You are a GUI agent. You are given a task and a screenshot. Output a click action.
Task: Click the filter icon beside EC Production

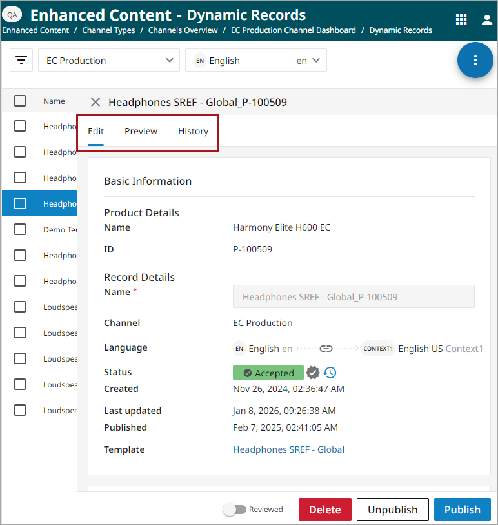[21, 60]
